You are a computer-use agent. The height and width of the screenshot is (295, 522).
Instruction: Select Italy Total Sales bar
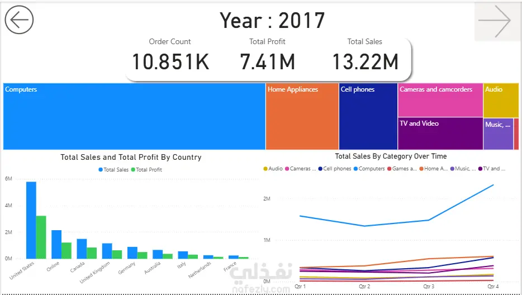pyautogui.click(x=183, y=255)
